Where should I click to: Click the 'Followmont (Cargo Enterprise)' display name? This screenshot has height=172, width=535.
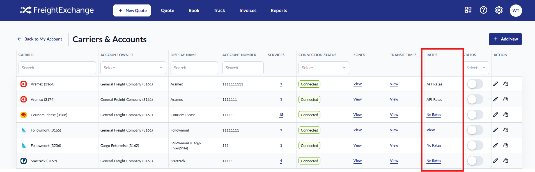(186, 145)
